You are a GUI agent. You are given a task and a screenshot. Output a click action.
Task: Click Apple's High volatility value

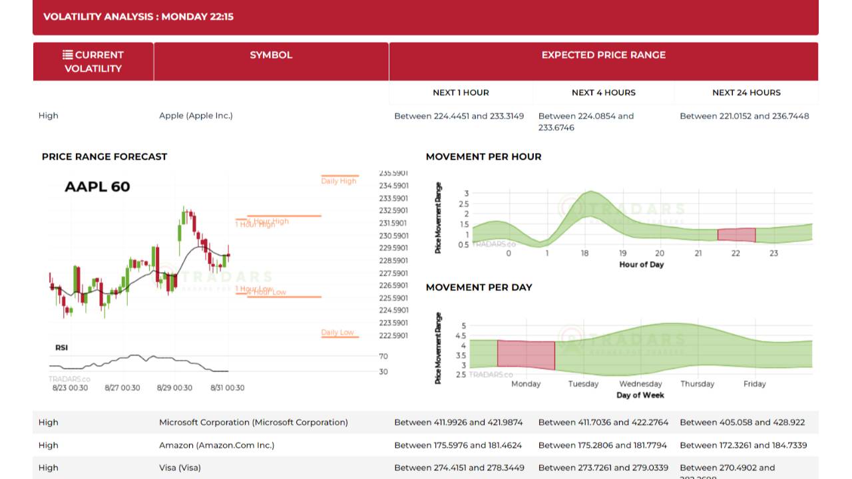[x=49, y=116]
